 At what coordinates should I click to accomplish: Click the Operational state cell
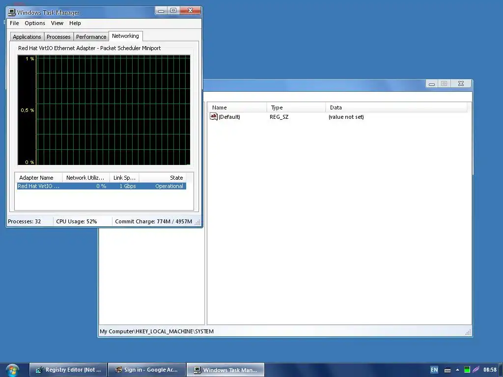(x=169, y=186)
